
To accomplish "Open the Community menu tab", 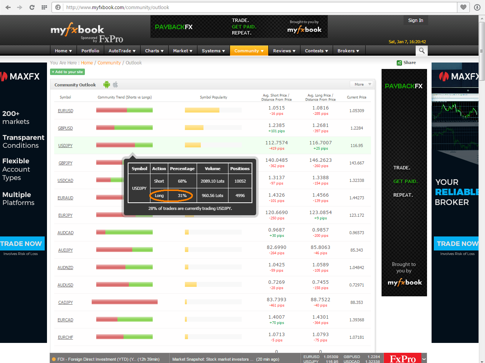I will (249, 51).
